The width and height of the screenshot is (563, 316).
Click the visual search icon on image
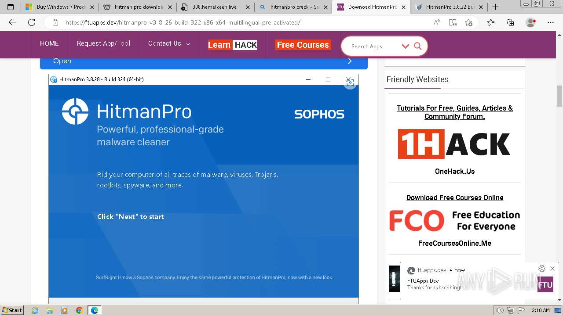[x=350, y=83]
